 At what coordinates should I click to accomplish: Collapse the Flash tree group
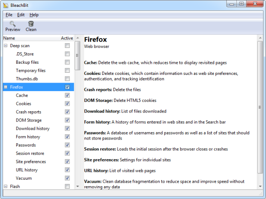[6, 186]
